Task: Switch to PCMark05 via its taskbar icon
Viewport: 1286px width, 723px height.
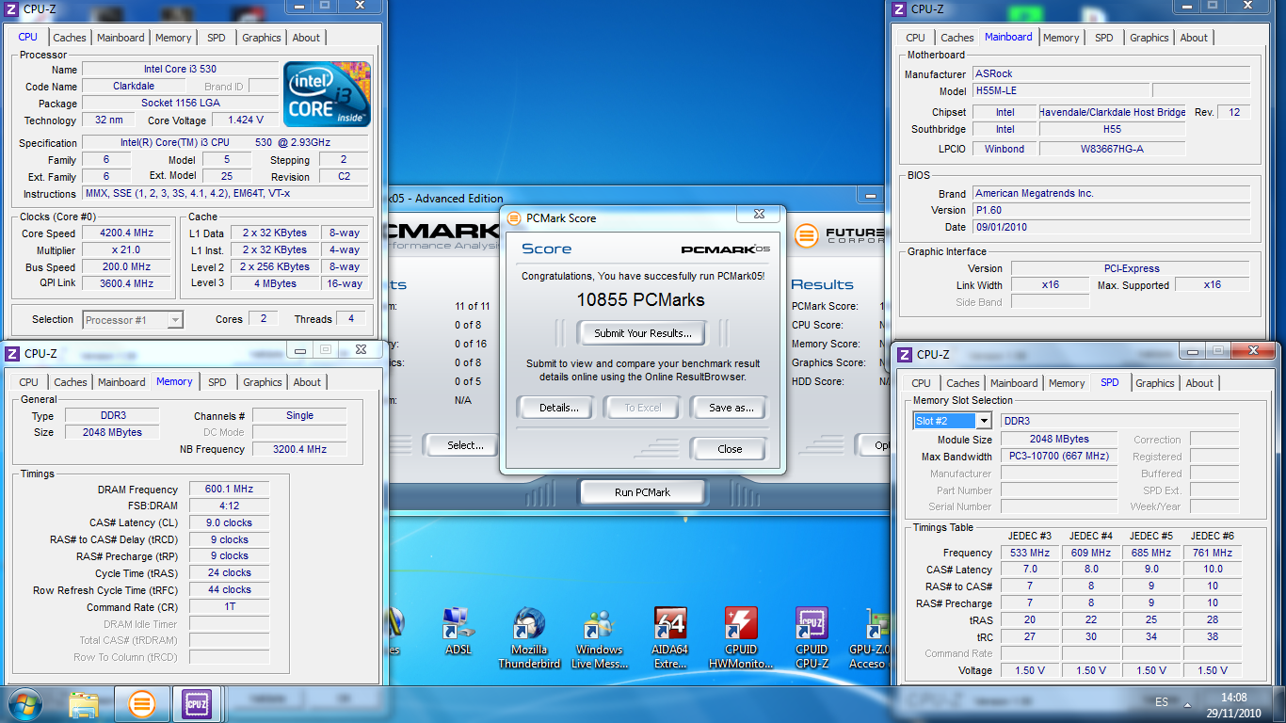Action: point(141,704)
